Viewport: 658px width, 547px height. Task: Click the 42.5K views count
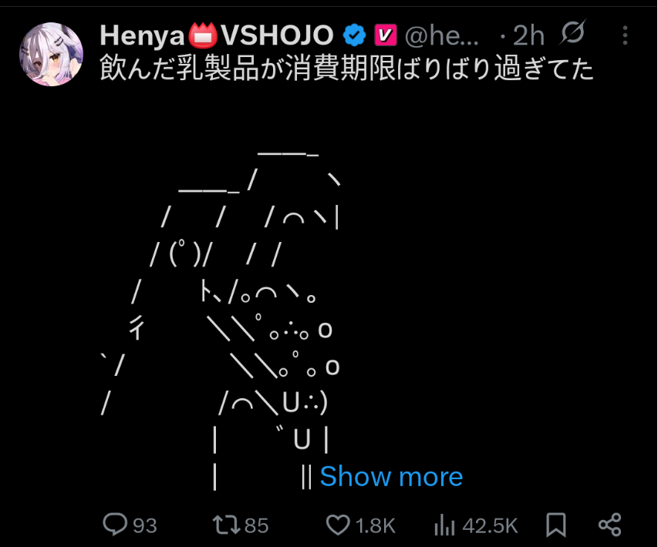(x=490, y=525)
